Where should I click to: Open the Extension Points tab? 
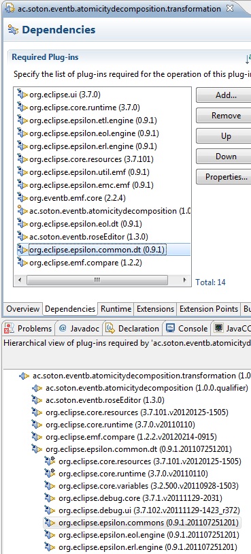[x=209, y=309]
